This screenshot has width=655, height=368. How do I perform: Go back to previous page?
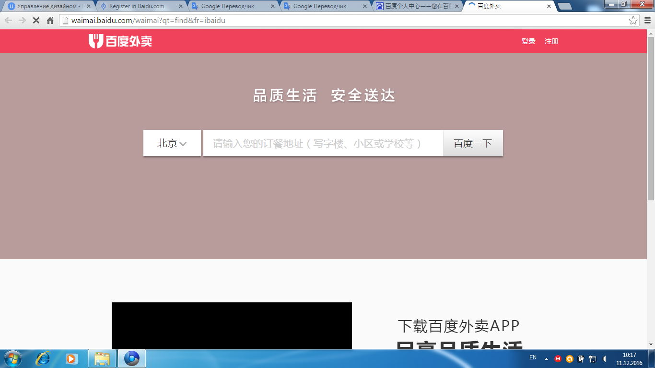click(x=8, y=21)
